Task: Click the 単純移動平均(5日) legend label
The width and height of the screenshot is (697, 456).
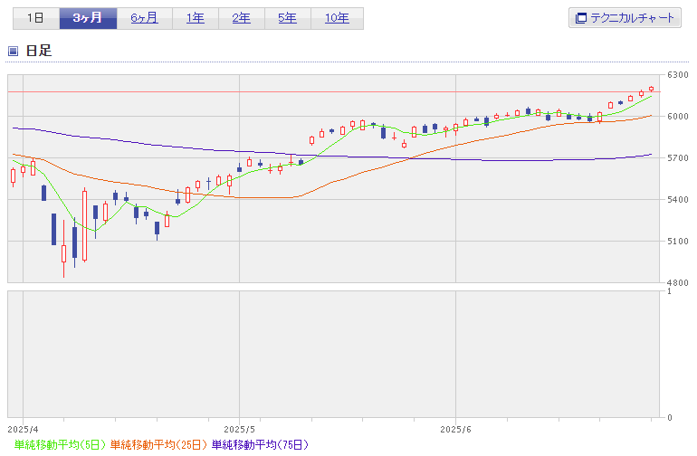Action: pyautogui.click(x=60, y=444)
